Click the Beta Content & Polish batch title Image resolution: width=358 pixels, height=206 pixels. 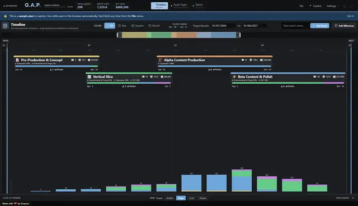click(x=255, y=77)
